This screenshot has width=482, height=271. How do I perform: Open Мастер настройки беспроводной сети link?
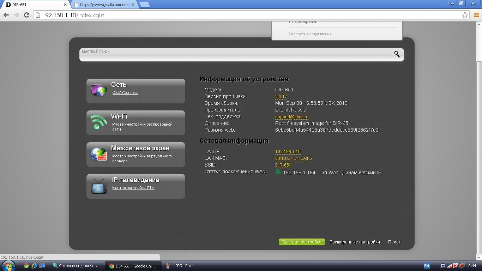pyautogui.click(x=142, y=127)
